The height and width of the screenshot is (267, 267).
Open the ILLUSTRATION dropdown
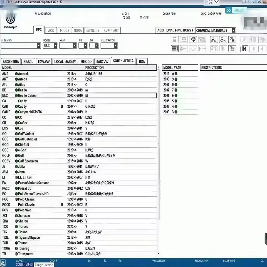coord(115,45)
